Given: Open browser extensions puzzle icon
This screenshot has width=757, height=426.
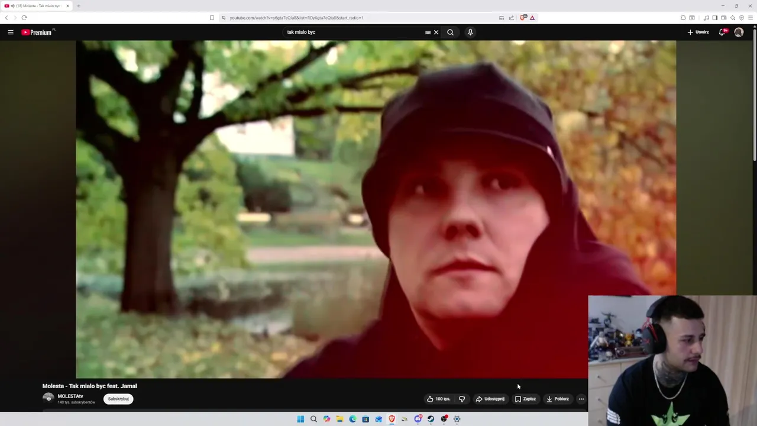Looking at the screenshot, I should coord(683,18).
